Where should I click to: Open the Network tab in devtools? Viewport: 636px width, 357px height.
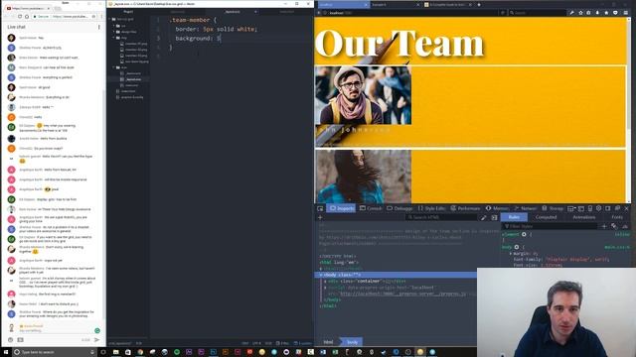pyautogui.click(x=526, y=208)
